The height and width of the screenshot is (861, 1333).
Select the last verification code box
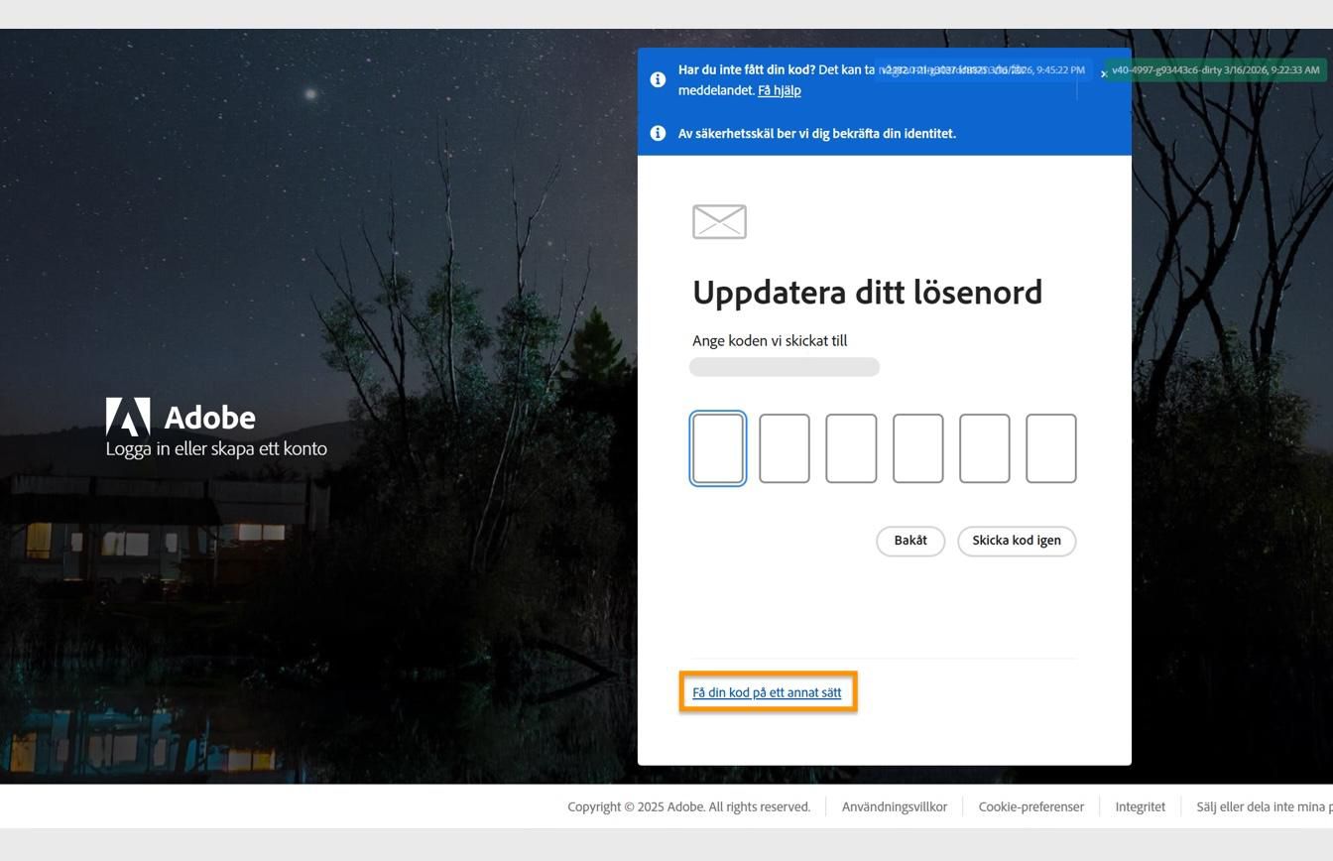tap(1051, 447)
